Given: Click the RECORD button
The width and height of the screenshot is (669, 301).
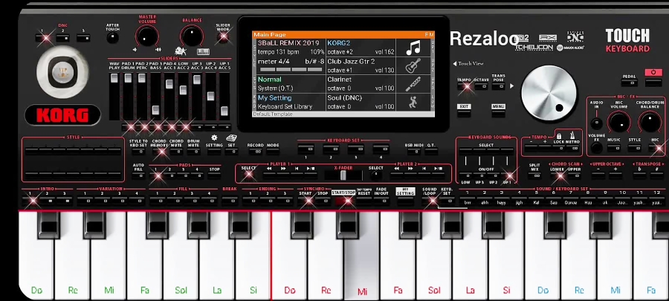Looking at the screenshot, I should click(x=255, y=151).
